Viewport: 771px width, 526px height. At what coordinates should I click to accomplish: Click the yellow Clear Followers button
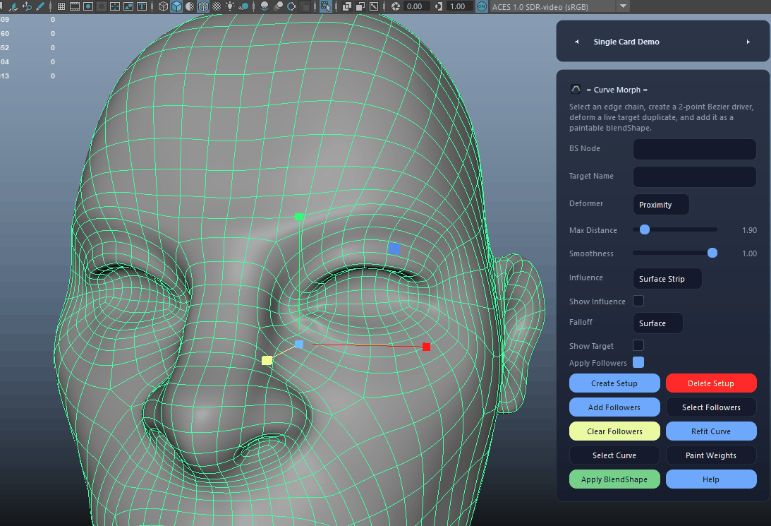(x=614, y=431)
